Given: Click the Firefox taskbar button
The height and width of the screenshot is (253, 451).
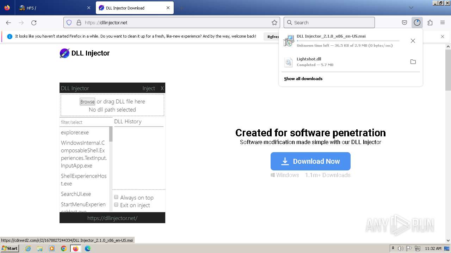Looking at the screenshot, I should click(75, 248).
